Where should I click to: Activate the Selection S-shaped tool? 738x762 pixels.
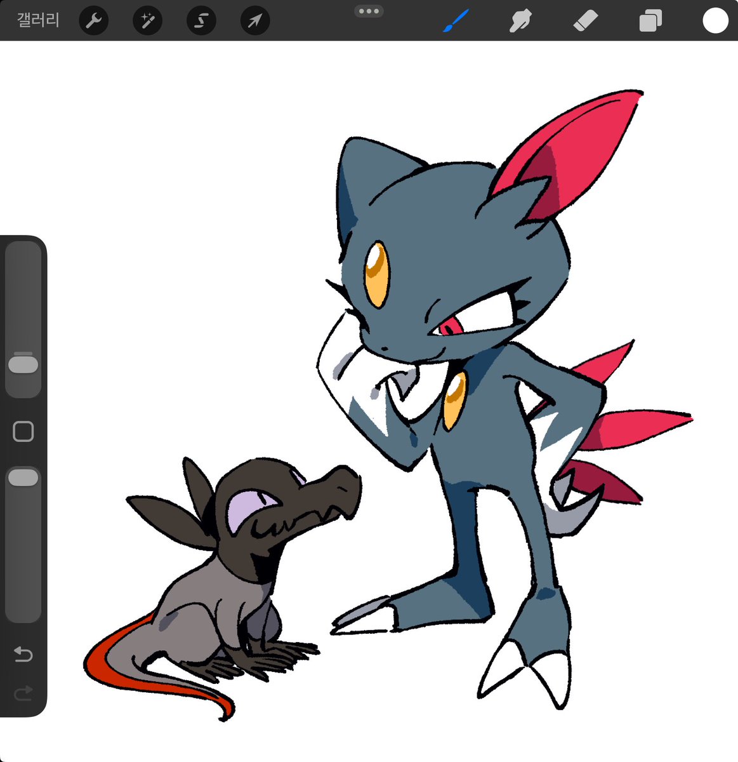[201, 21]
